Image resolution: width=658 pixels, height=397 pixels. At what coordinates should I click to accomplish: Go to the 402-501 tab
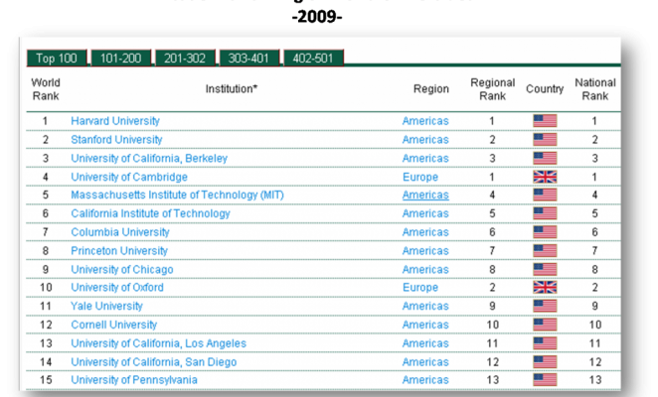click(313, 59)
